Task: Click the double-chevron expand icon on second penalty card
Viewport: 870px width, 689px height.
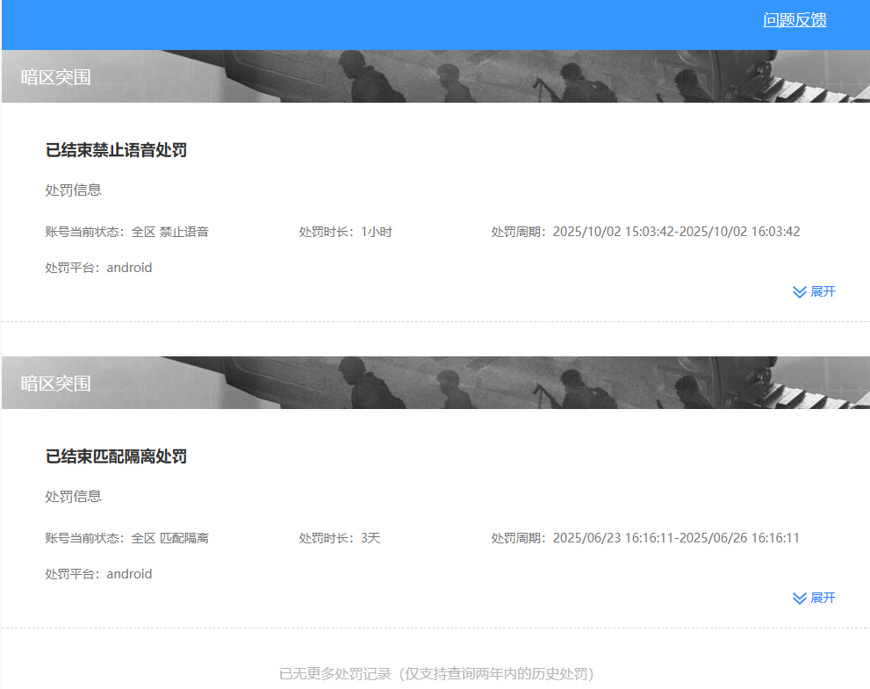Action: [798, 598]
